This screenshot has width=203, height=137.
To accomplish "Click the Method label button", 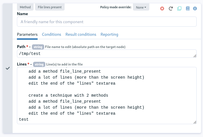I will tap(25, 7).
